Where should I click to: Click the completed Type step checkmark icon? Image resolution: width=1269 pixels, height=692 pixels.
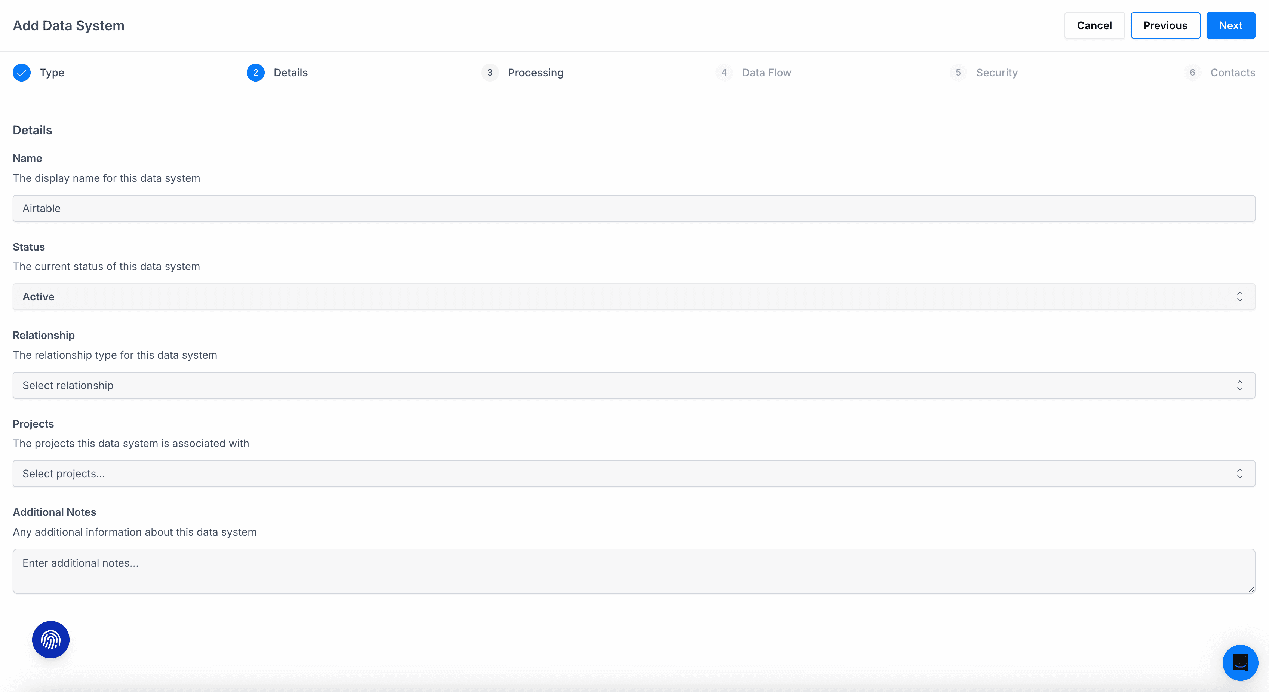coord(22,73)
